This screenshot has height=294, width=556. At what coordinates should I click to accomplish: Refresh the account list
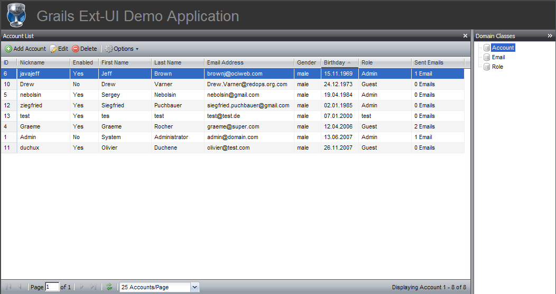(109, 287)
